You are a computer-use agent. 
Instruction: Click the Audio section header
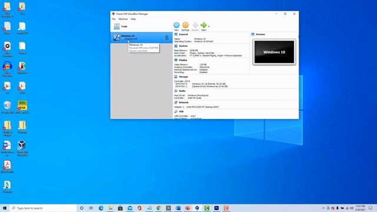[x=182, y=91]
